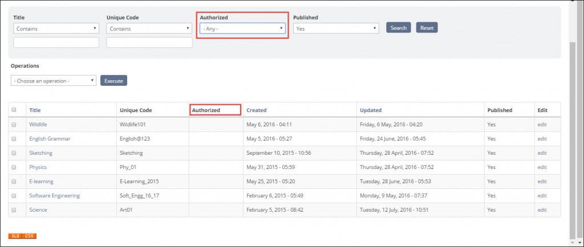This screenshot has height=247, width=584.
Task: Open the Choose an operation dropdown
Action: pyautogui.click(x=54, y=81)
